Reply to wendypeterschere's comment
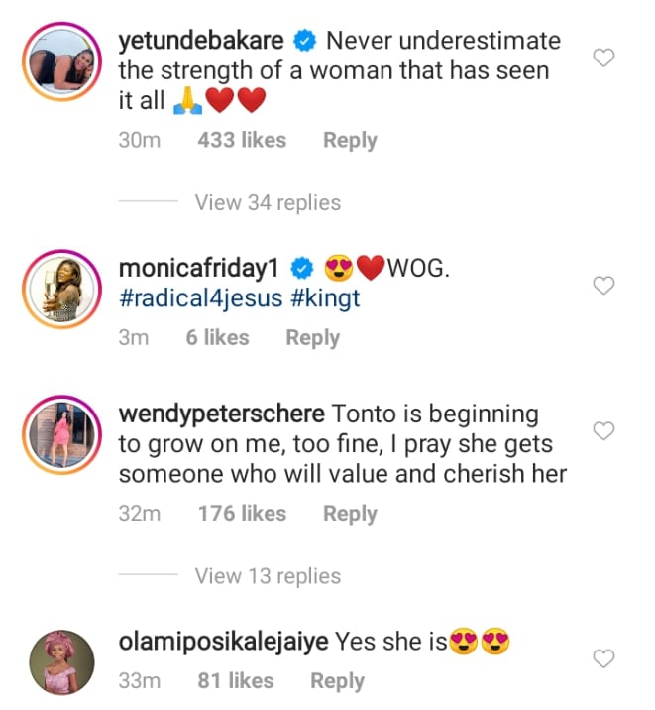Viewport: 655px width, 710px height. (350, 514)
